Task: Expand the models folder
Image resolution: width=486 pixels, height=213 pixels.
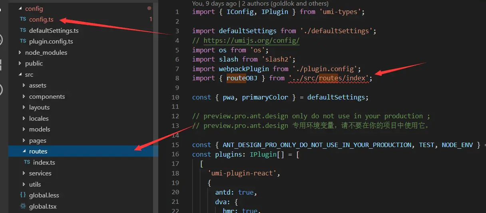Action: [x=24, y=129]
